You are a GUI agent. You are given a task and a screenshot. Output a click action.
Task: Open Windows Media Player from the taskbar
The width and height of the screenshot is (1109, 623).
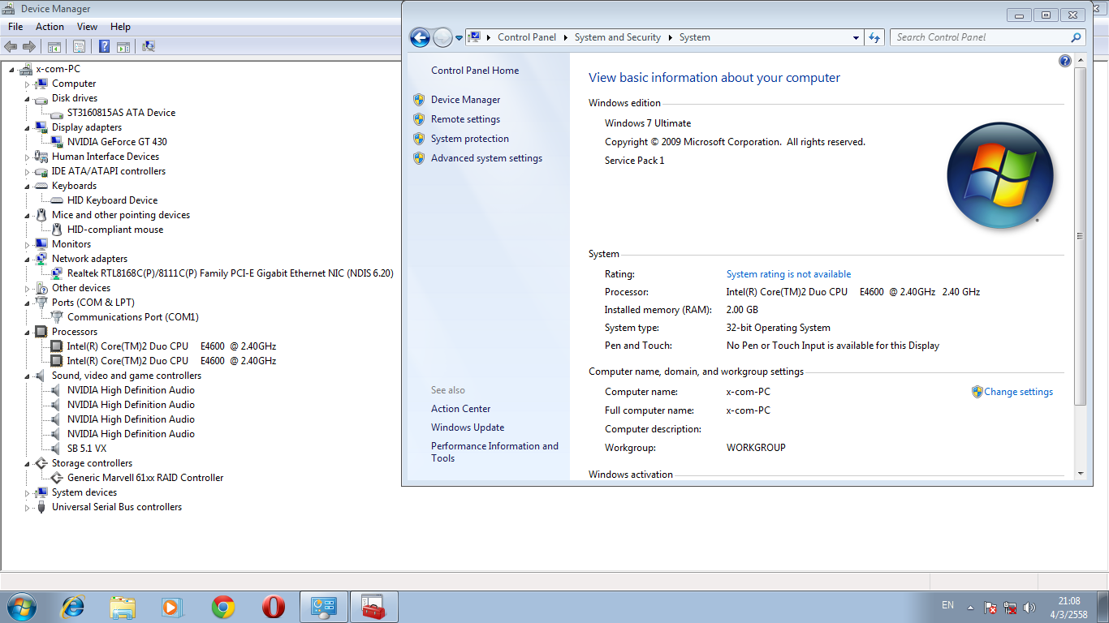pos(173,607)
